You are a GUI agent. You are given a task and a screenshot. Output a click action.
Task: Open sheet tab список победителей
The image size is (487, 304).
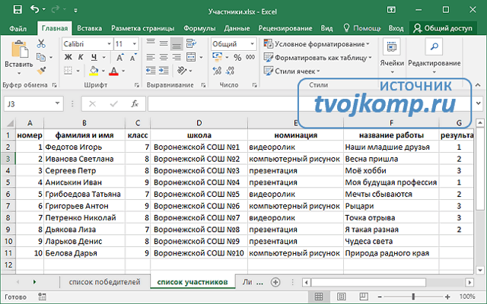(104, 282)
